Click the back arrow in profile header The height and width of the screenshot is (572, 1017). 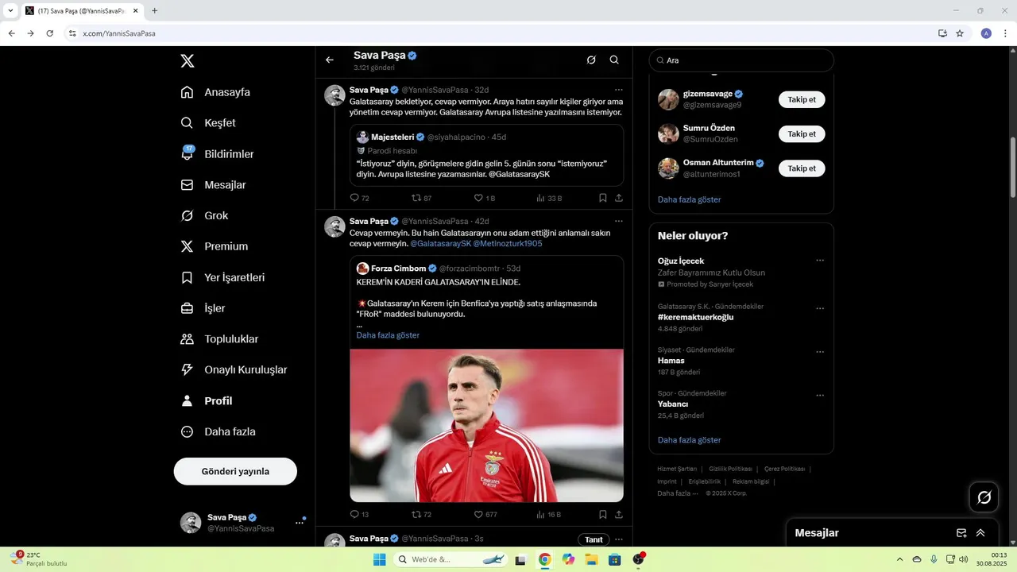coord(330,60)
